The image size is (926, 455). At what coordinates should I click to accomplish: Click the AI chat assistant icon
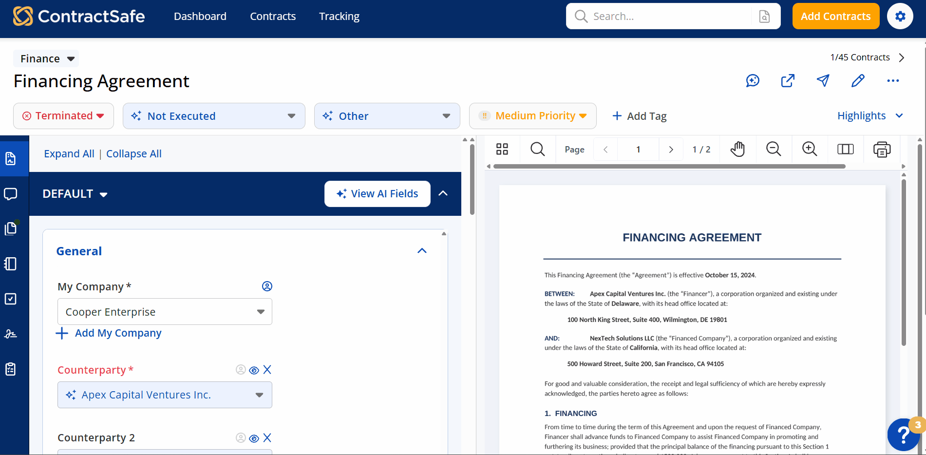(753, 81)
